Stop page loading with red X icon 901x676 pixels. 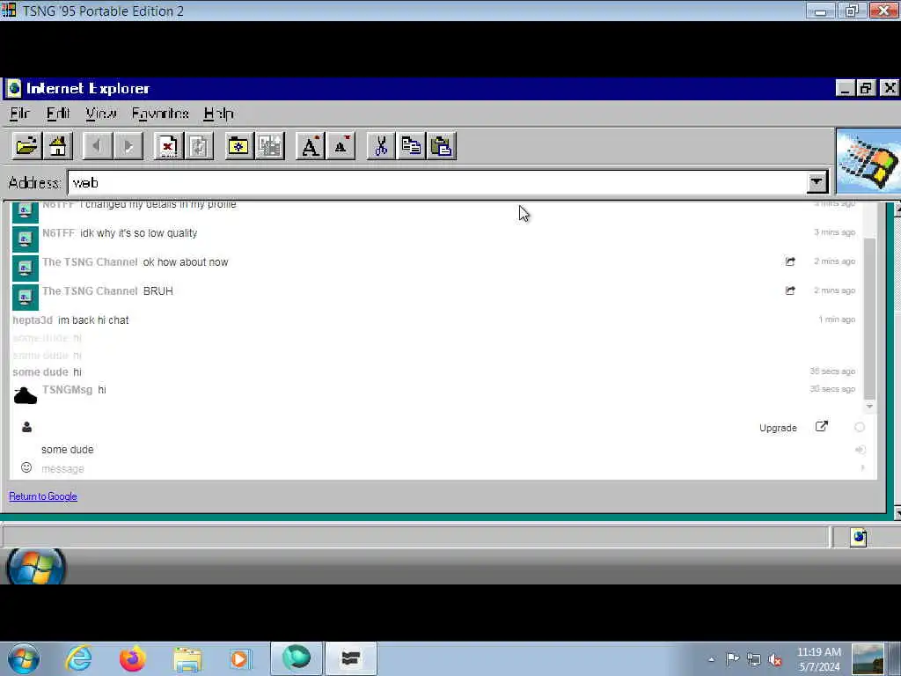tap(168, 146)
